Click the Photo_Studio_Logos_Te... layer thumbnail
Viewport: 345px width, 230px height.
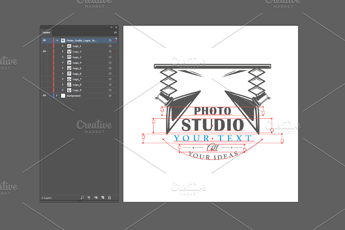tap(63, 41)
